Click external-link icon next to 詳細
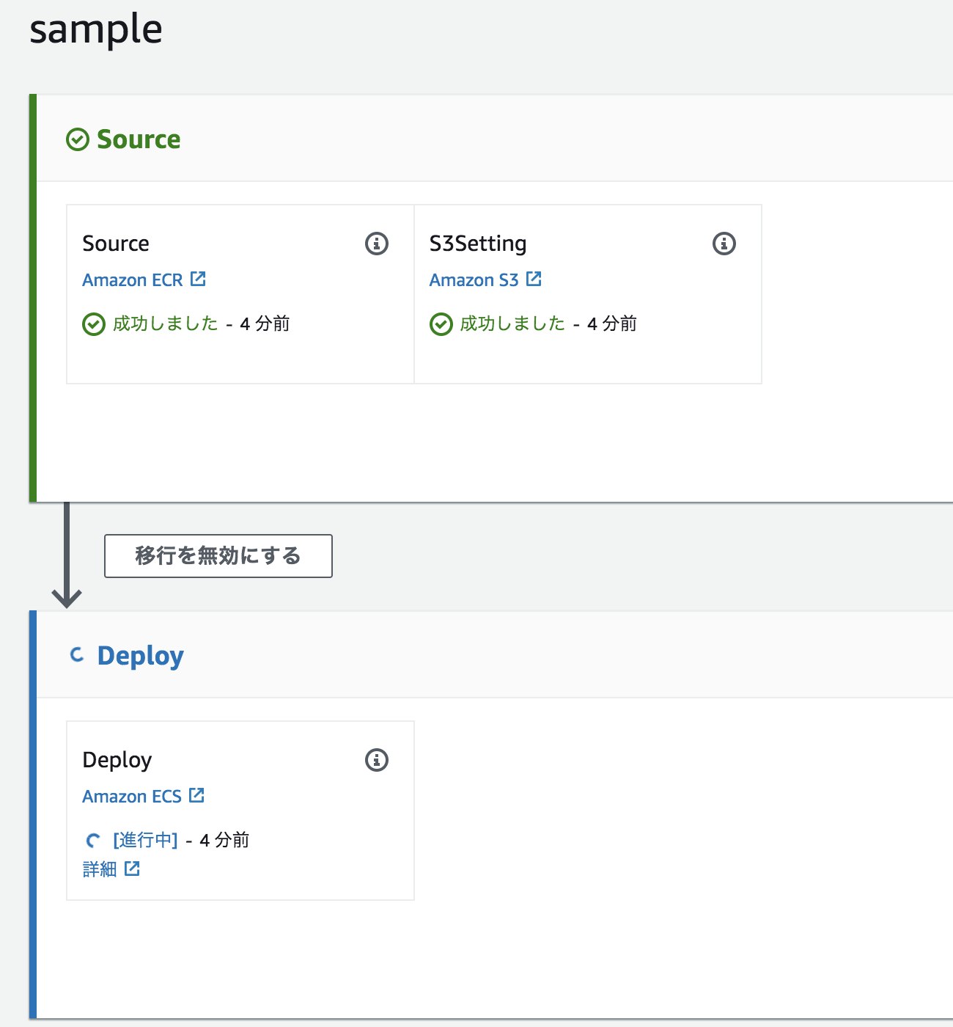953x1027 pixels. click(132, 869)
